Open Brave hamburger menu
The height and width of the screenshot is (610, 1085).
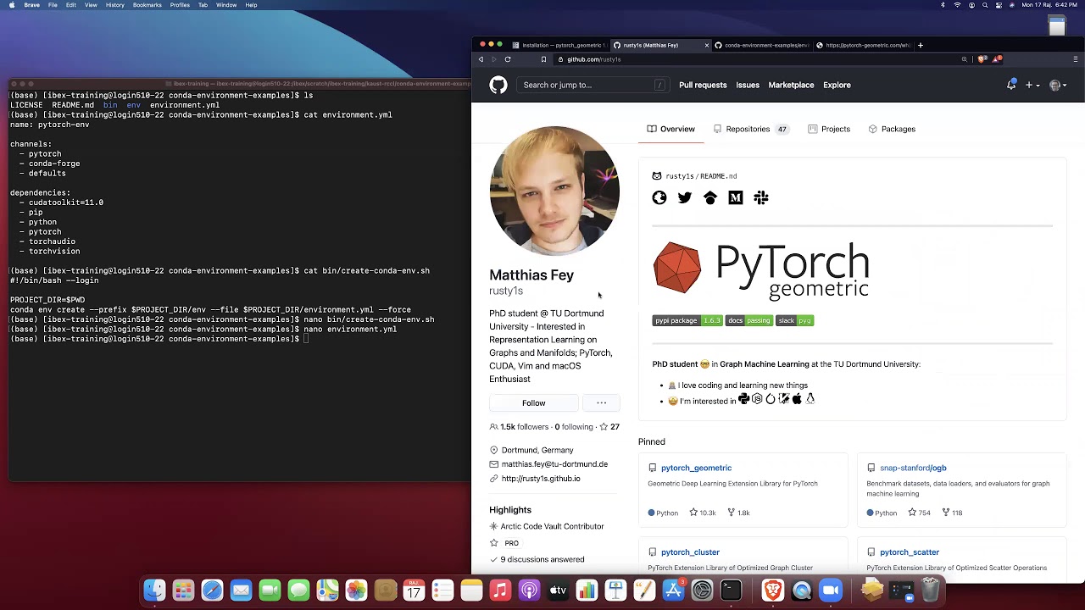tap(1076, 59)
